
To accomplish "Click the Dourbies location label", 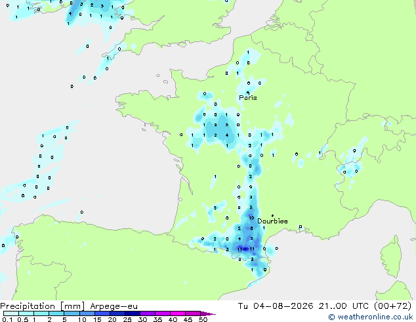I will click(272, 221).
